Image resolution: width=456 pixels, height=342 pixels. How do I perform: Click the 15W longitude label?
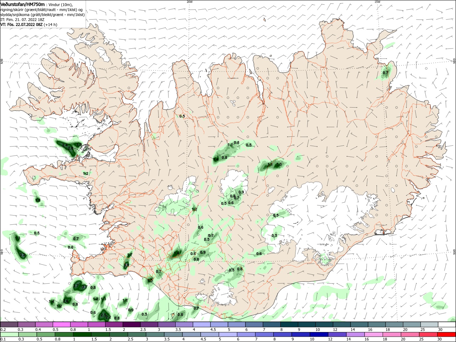377,2
